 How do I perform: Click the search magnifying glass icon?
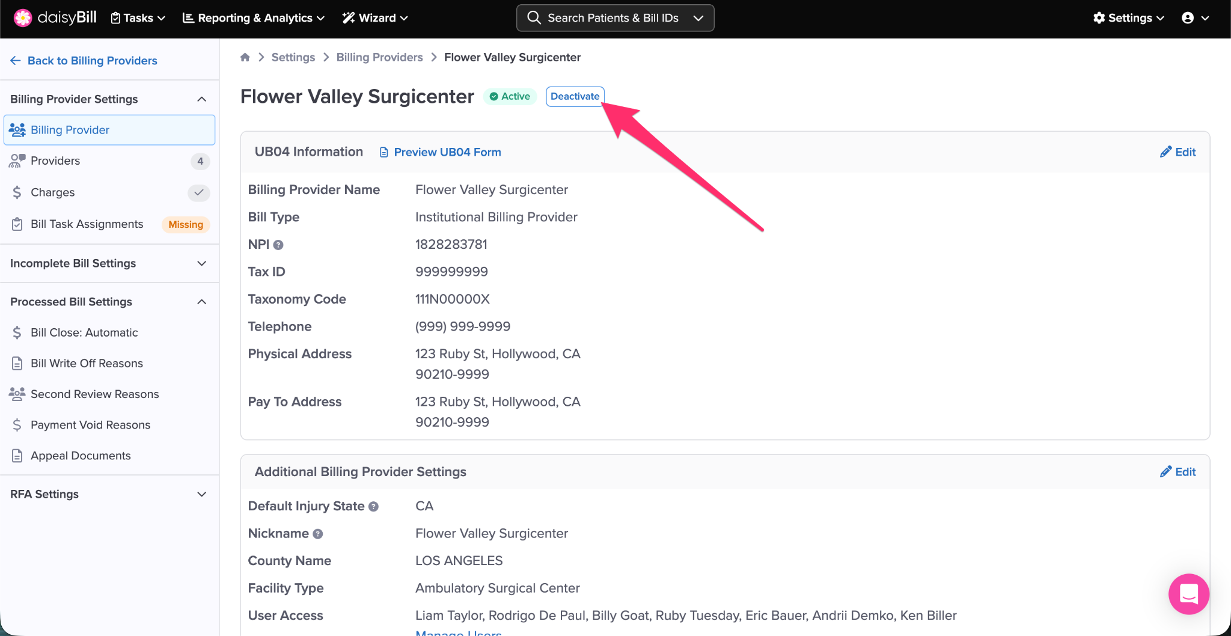(534, 18)
